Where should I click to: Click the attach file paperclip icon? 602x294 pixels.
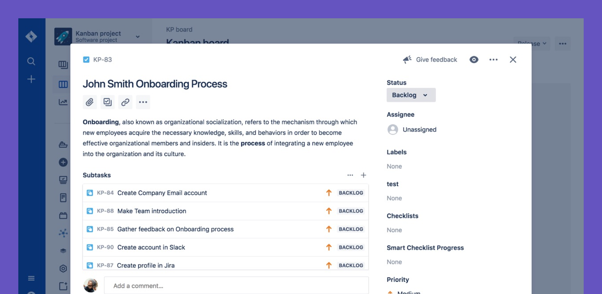(x=90, y=102)
